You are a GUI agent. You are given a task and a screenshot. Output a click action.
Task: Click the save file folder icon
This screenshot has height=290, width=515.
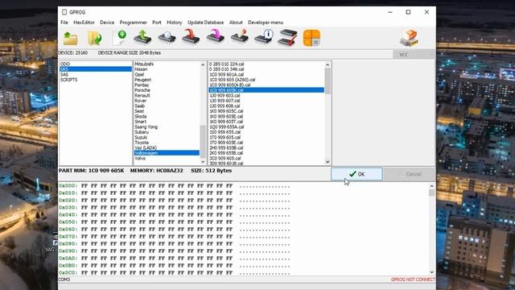[x=95, y=38]
